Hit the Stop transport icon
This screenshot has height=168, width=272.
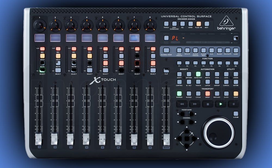(208, 104)
